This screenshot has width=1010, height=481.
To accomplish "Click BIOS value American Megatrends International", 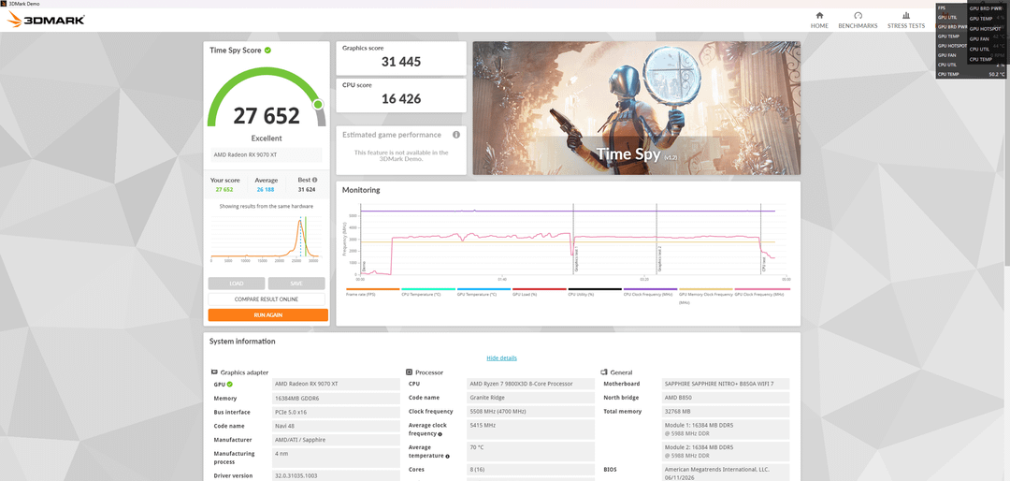I will [726, 473].
